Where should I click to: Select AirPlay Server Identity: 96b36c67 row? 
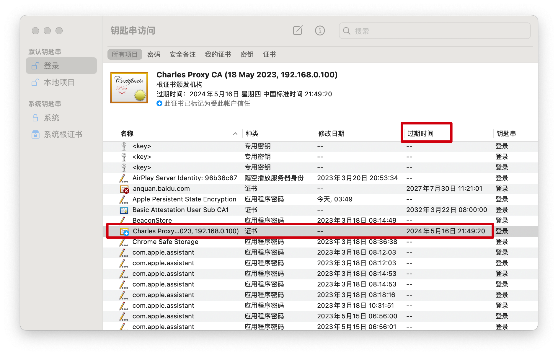[x=321, y=178]
